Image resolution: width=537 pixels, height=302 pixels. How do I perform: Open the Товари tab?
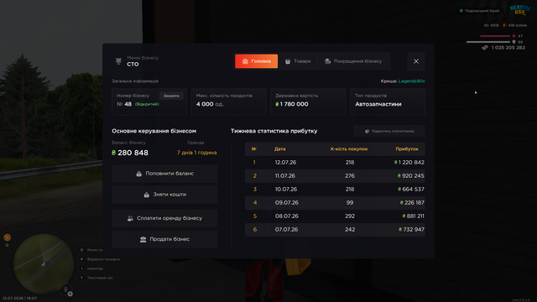click(298, 61)
